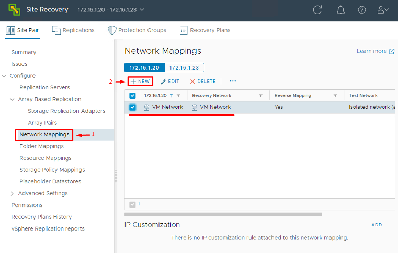Viewport: 398px width, 253px height.
Task: Open the site pair 172.16.1.20 - 172.16.1.23 dropdown
Action: pyautogui.click(x=111, y=10)
